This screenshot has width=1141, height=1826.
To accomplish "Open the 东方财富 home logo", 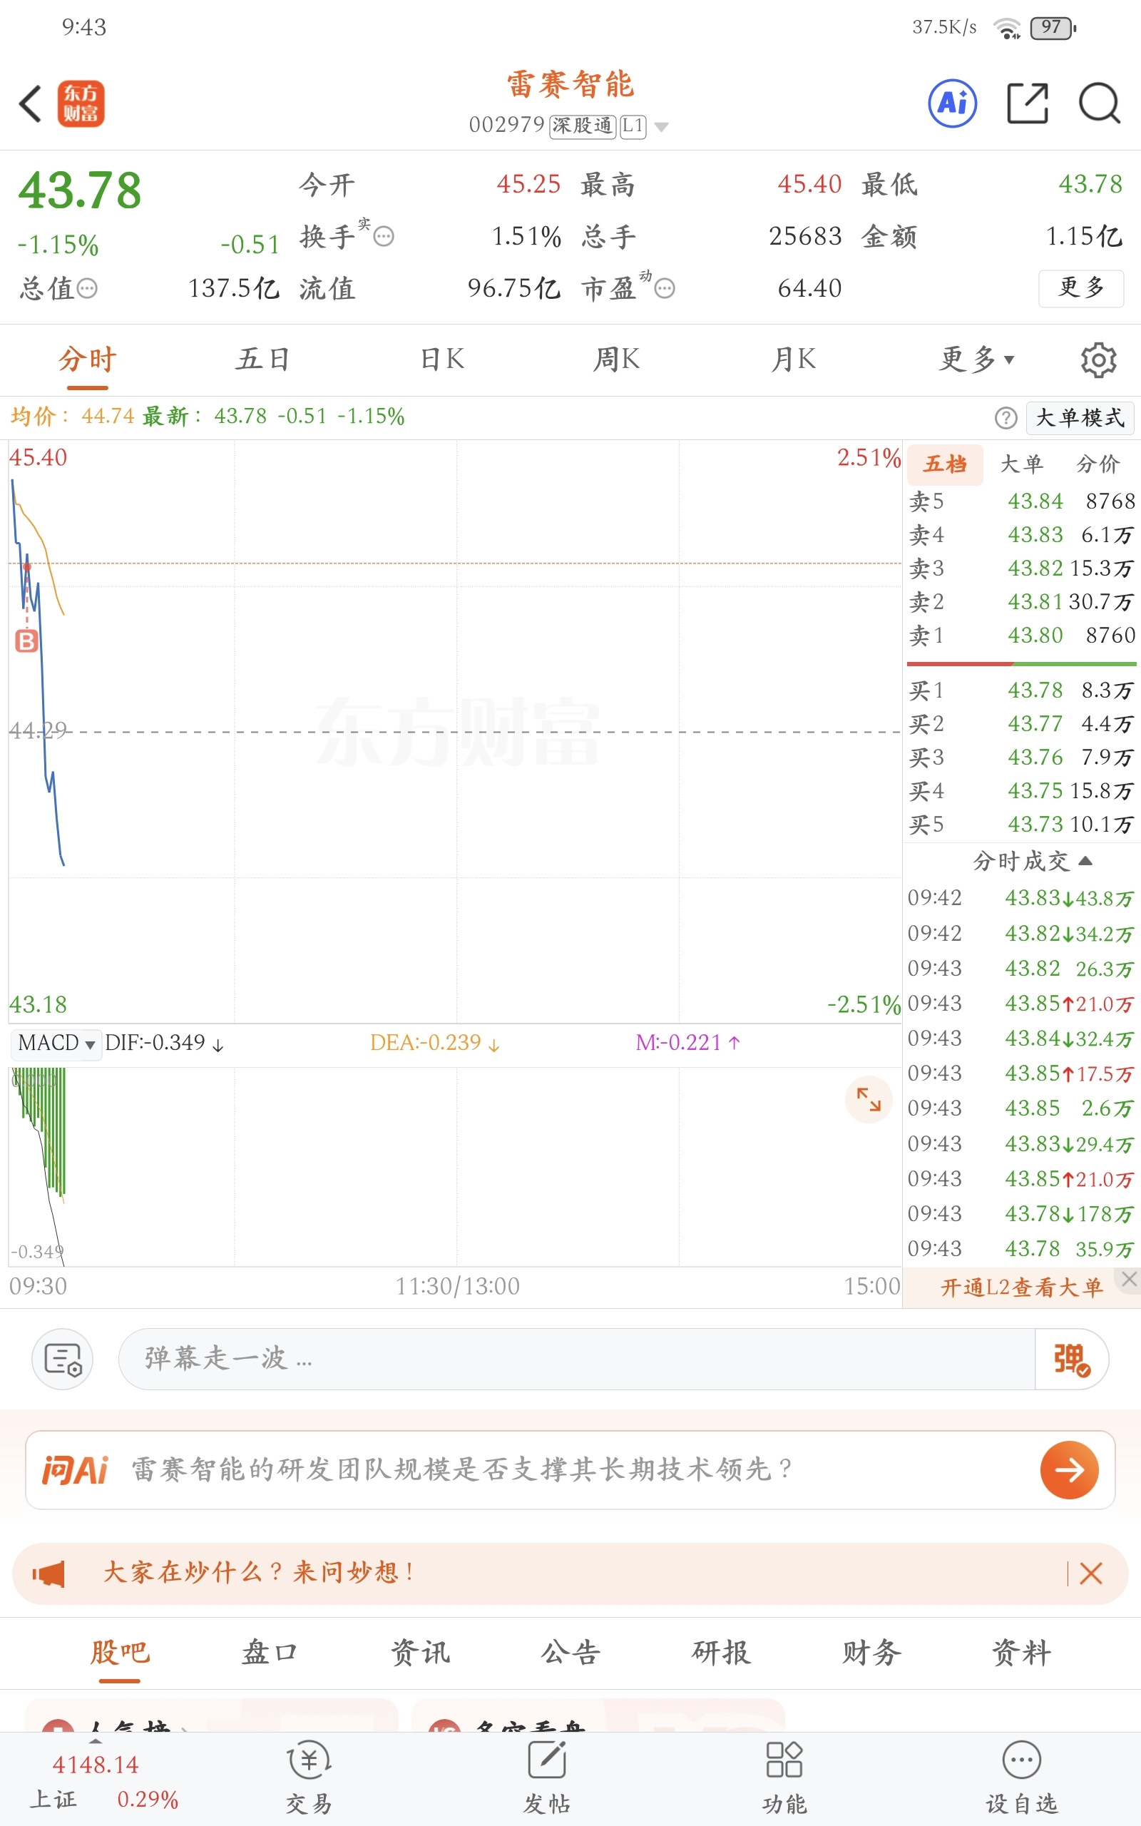I will point(81,103).
